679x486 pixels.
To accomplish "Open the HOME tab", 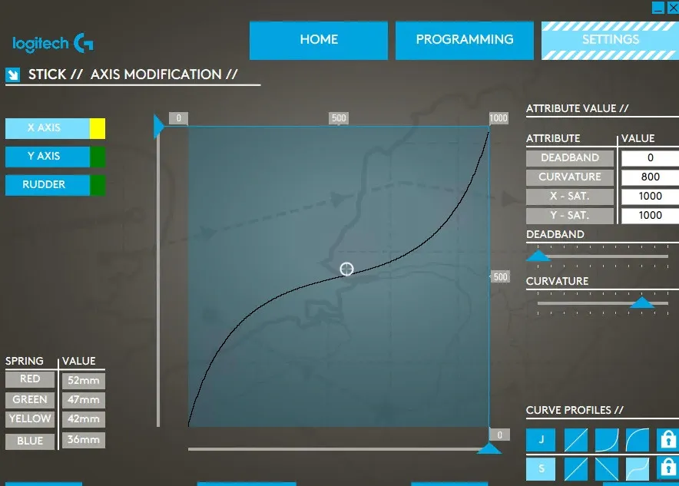I will click(319, 40).
